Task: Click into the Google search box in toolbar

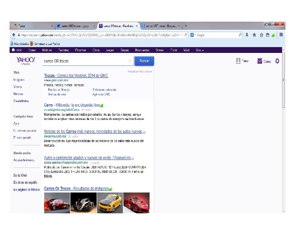Action: [217, 35]
